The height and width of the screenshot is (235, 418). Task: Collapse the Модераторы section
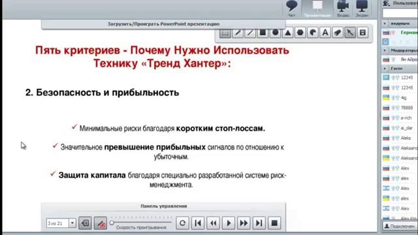point(385,50)
